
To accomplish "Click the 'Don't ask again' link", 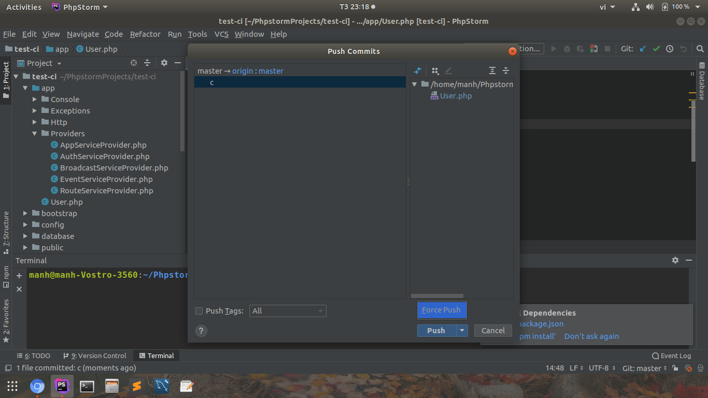I will [x=591, y=336].
